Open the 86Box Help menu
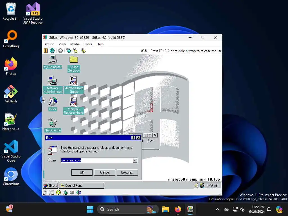 (x=100, y=44)
